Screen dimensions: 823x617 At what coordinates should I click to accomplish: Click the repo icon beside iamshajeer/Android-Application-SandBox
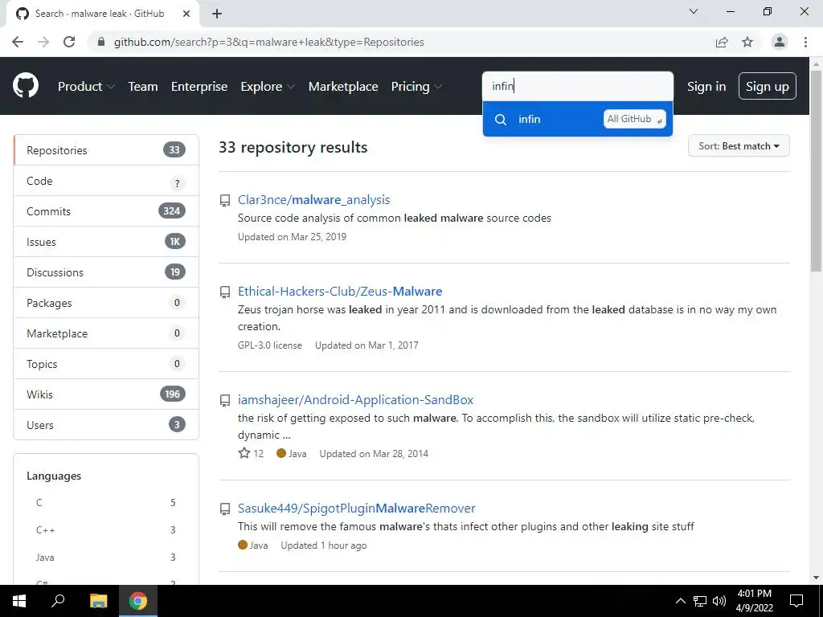225,401
